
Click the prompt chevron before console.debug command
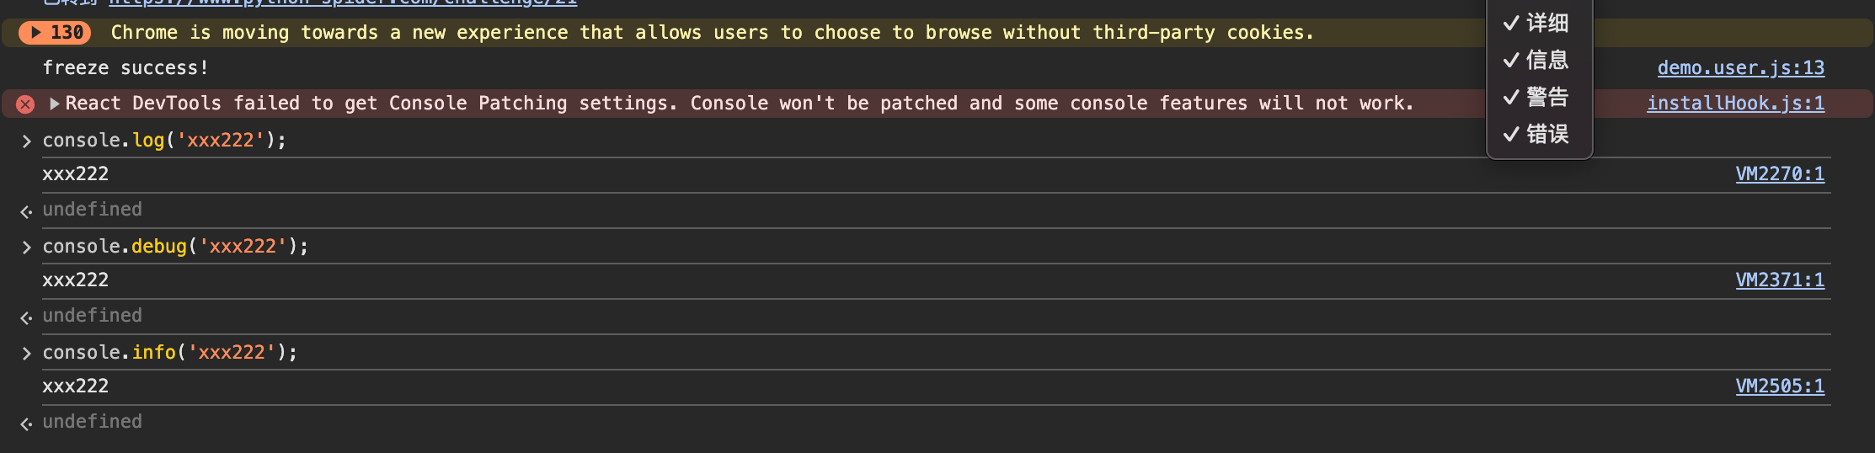click(26, 248)
